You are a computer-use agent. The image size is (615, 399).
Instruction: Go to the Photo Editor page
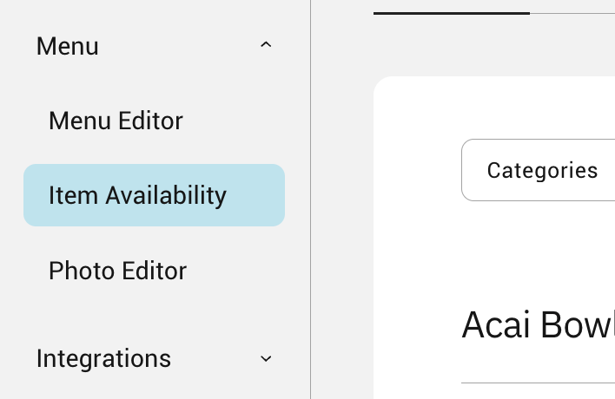(117, 271)
